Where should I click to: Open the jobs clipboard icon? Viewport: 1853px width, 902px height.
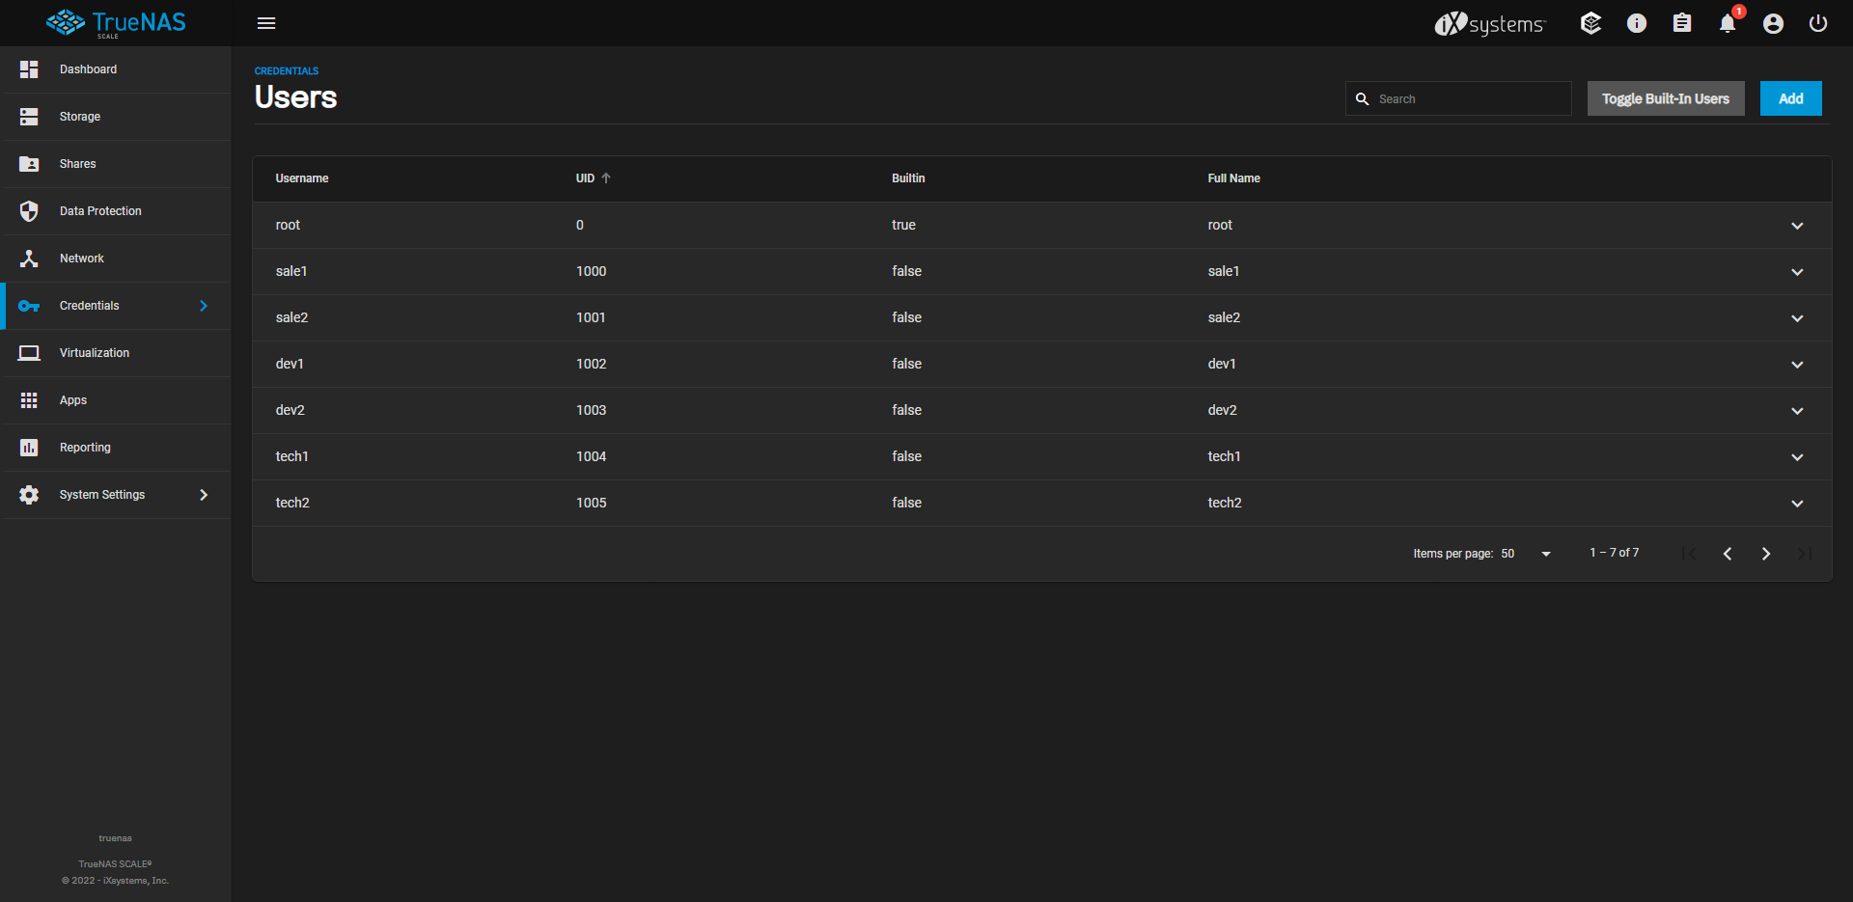[x=1682, y=23]
